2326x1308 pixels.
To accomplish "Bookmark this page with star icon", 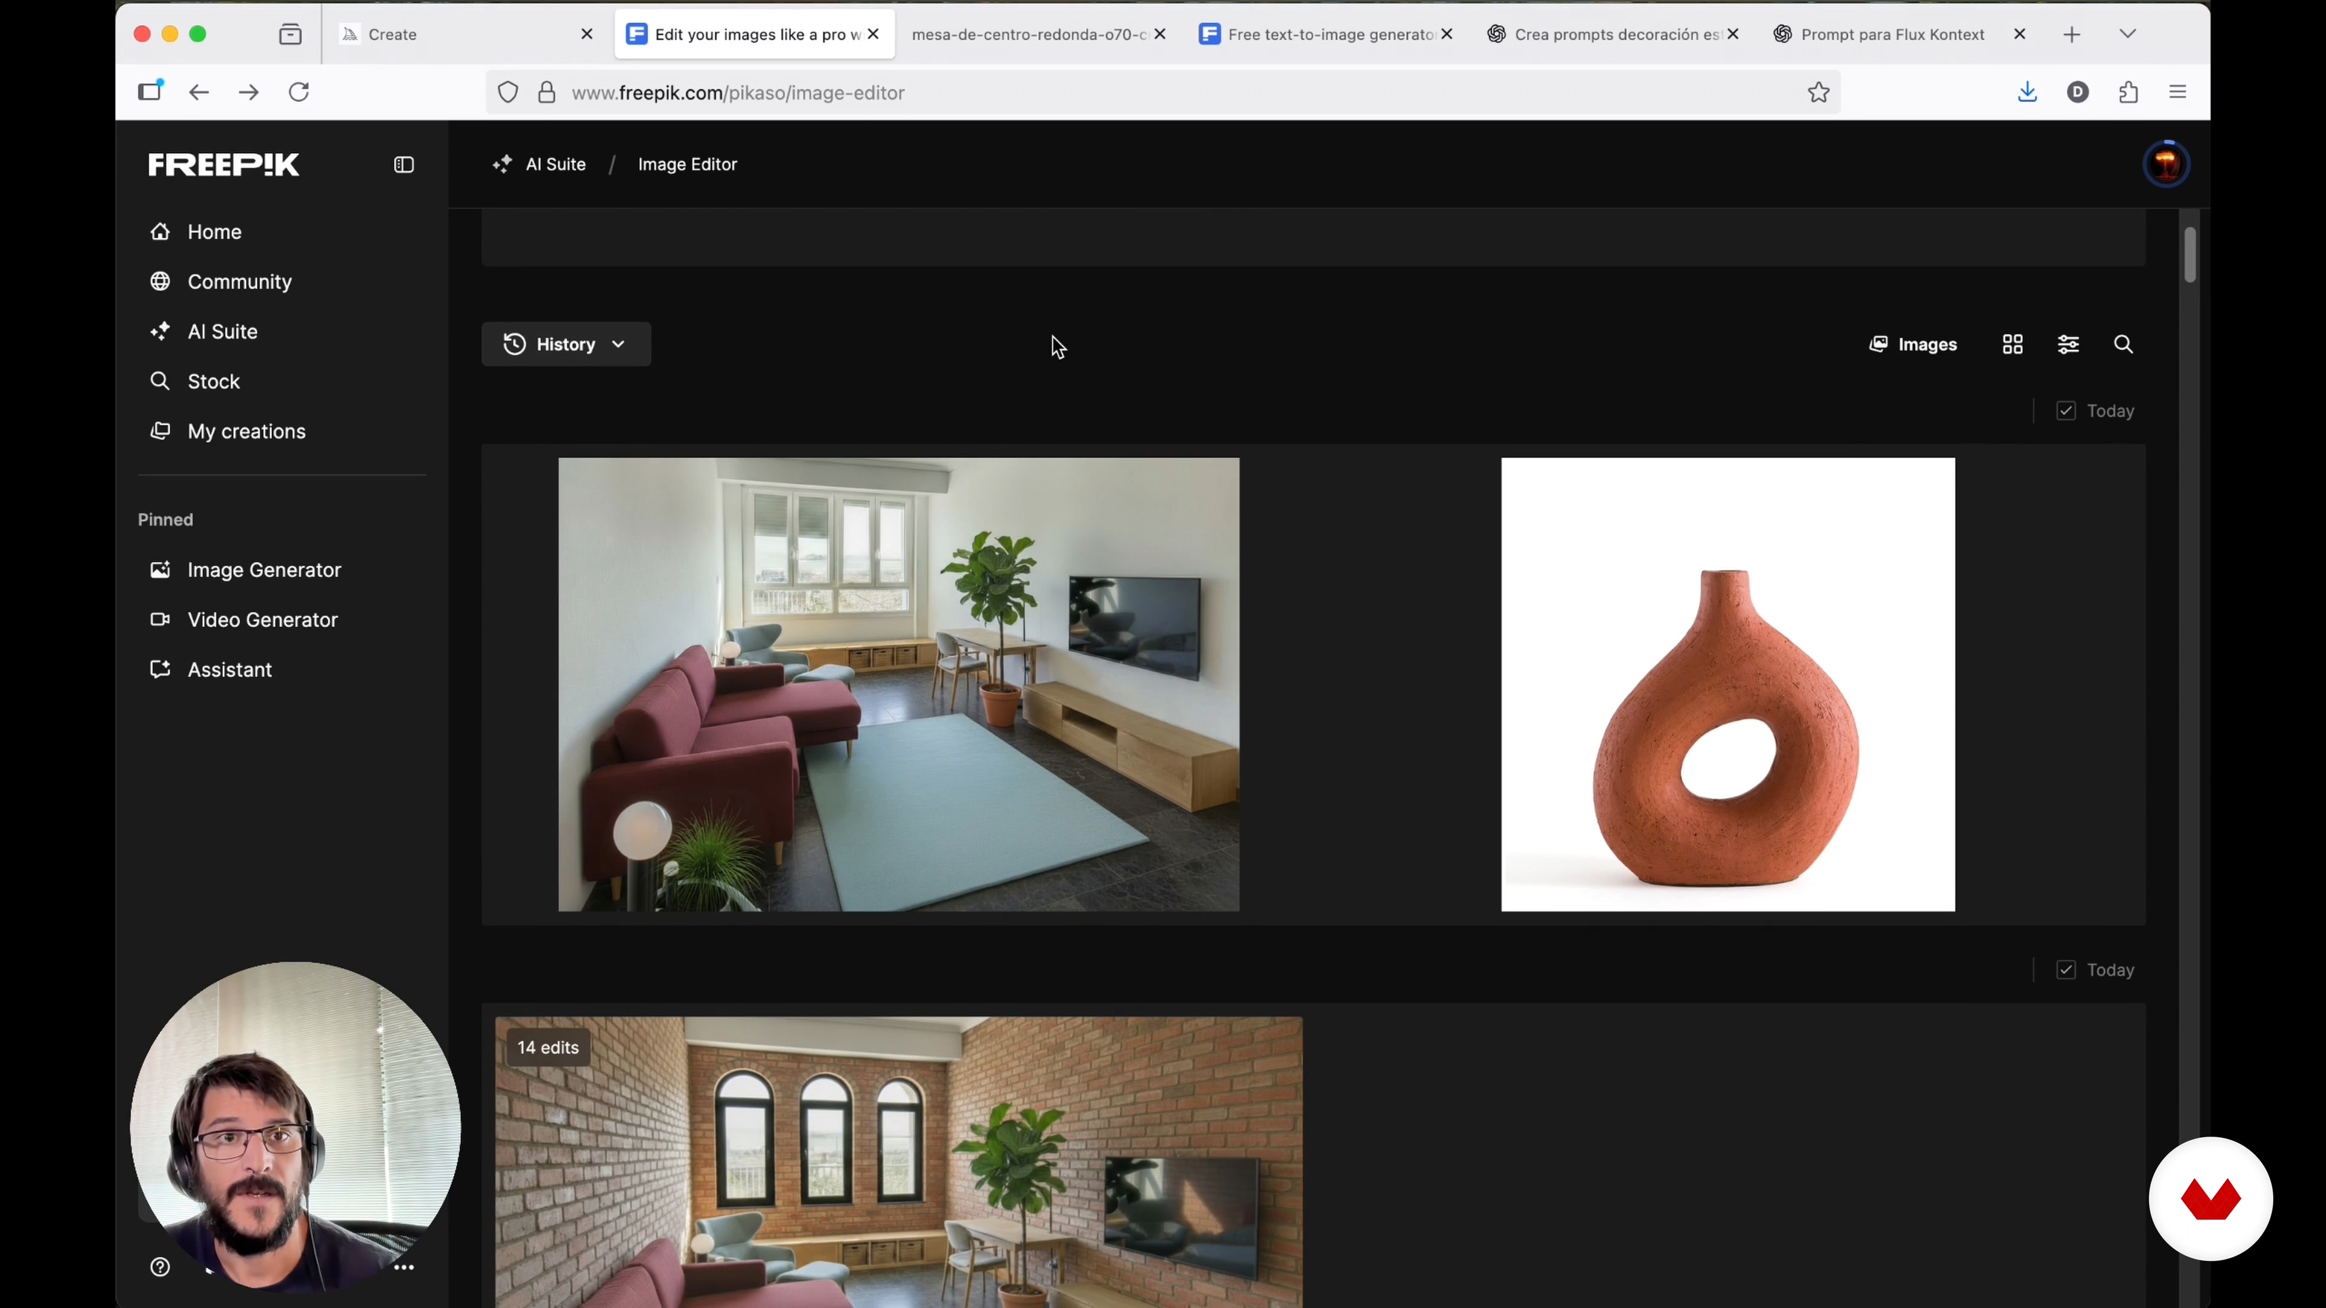I will 1818,92.
